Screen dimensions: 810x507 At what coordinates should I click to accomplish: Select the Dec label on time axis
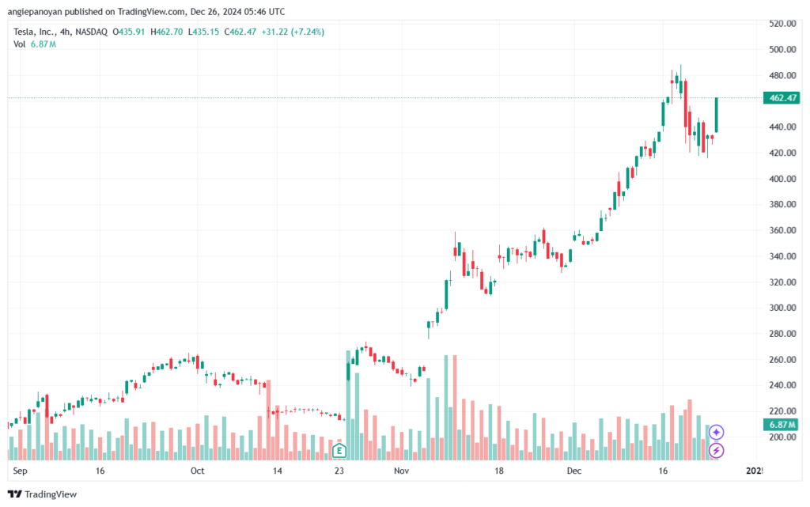point(574,471)
